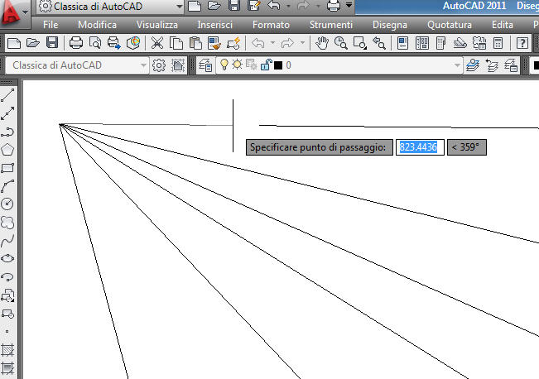The width and height of the screenshot is (539, 379).
Task: Open the Disegna menu
Action: (390, 25)
